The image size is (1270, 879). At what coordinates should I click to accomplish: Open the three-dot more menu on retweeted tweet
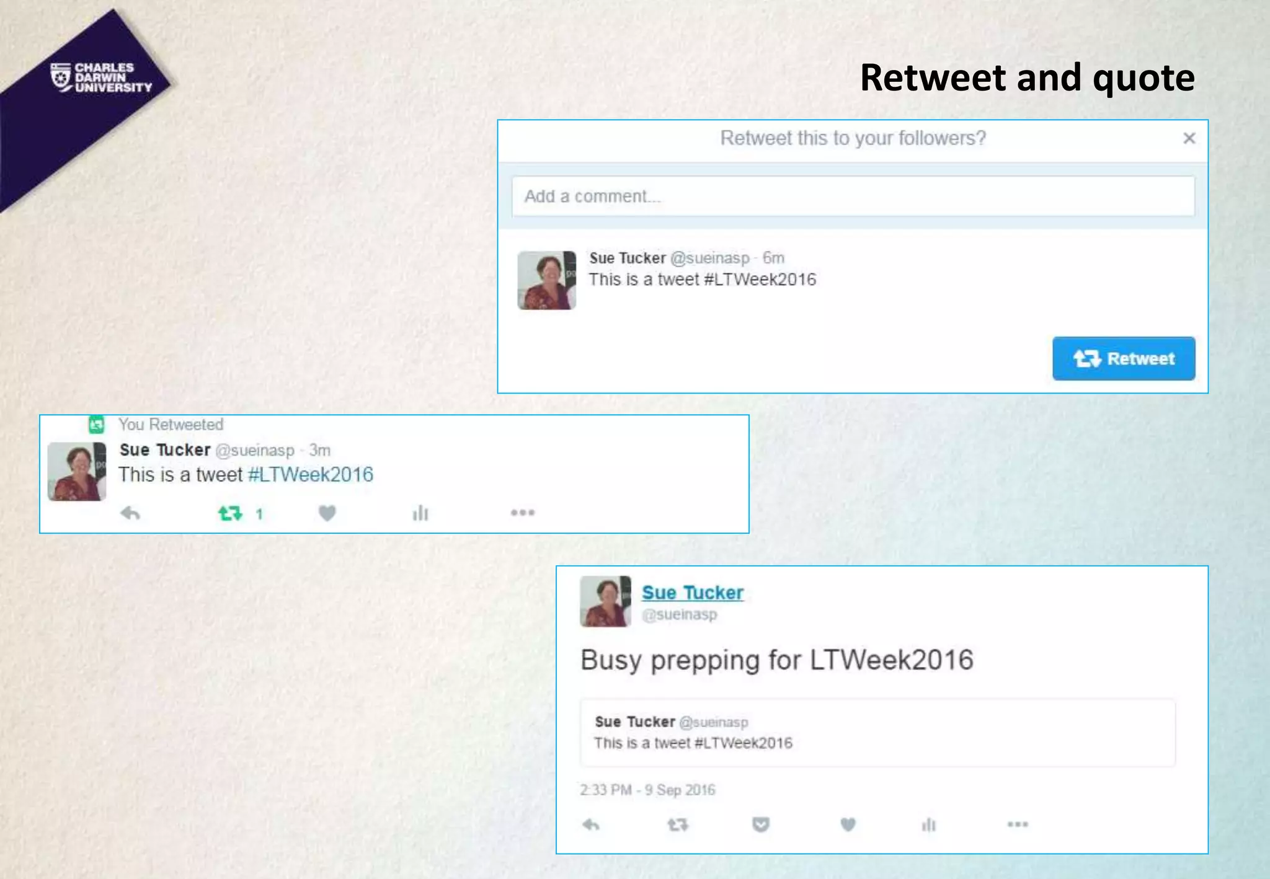(523, 513)
